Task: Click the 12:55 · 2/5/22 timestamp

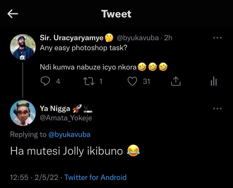Action: click(x=34, y=177)
